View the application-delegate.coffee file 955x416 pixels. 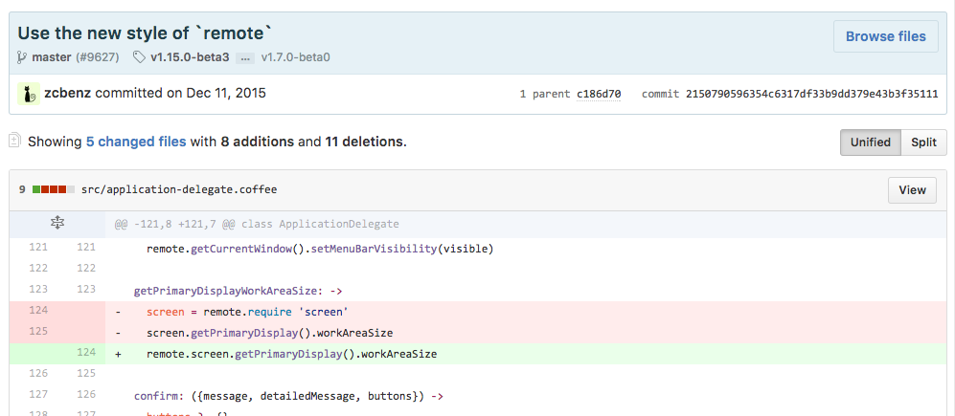912,189
